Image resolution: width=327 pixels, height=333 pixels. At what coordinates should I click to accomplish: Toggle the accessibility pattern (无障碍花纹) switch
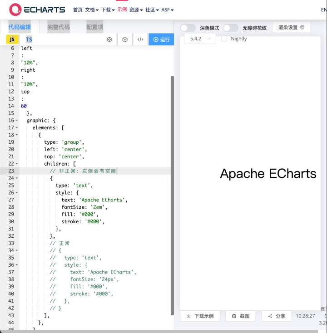[231, 28]
